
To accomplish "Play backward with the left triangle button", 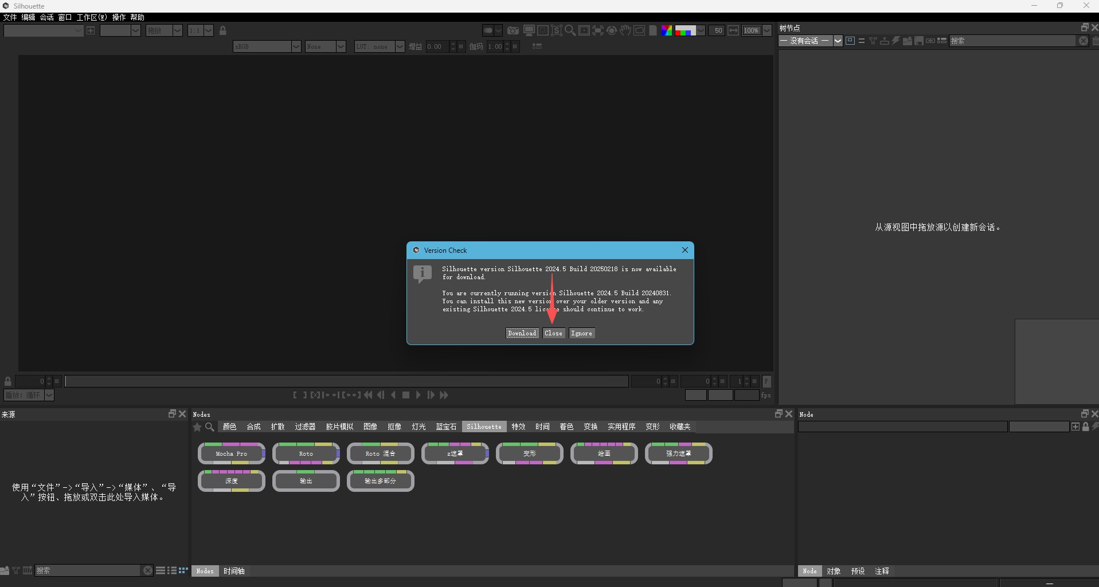I will click(393, 395).
